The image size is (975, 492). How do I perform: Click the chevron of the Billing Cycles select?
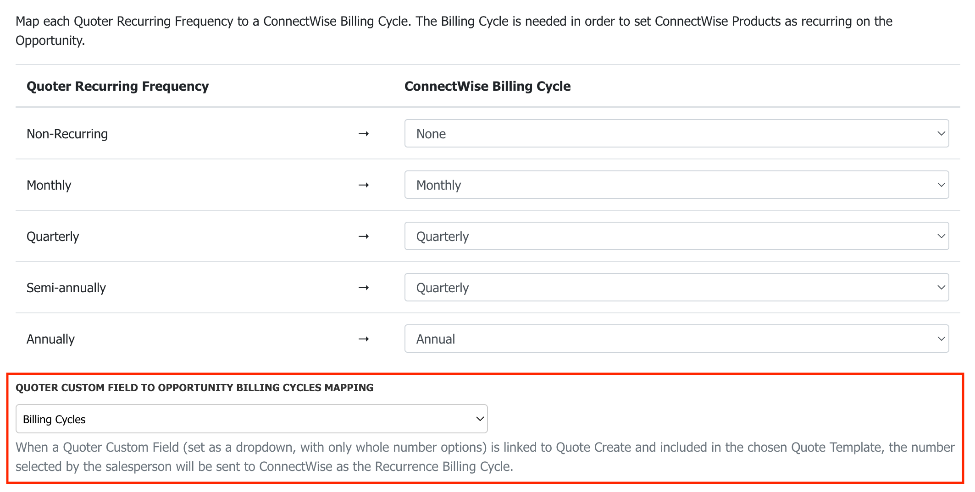coord(480,419)
